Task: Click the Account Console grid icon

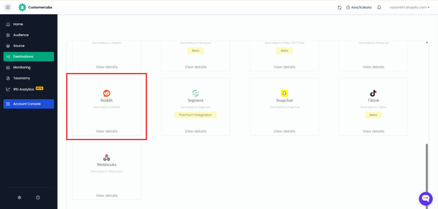Action: [8, 104]
